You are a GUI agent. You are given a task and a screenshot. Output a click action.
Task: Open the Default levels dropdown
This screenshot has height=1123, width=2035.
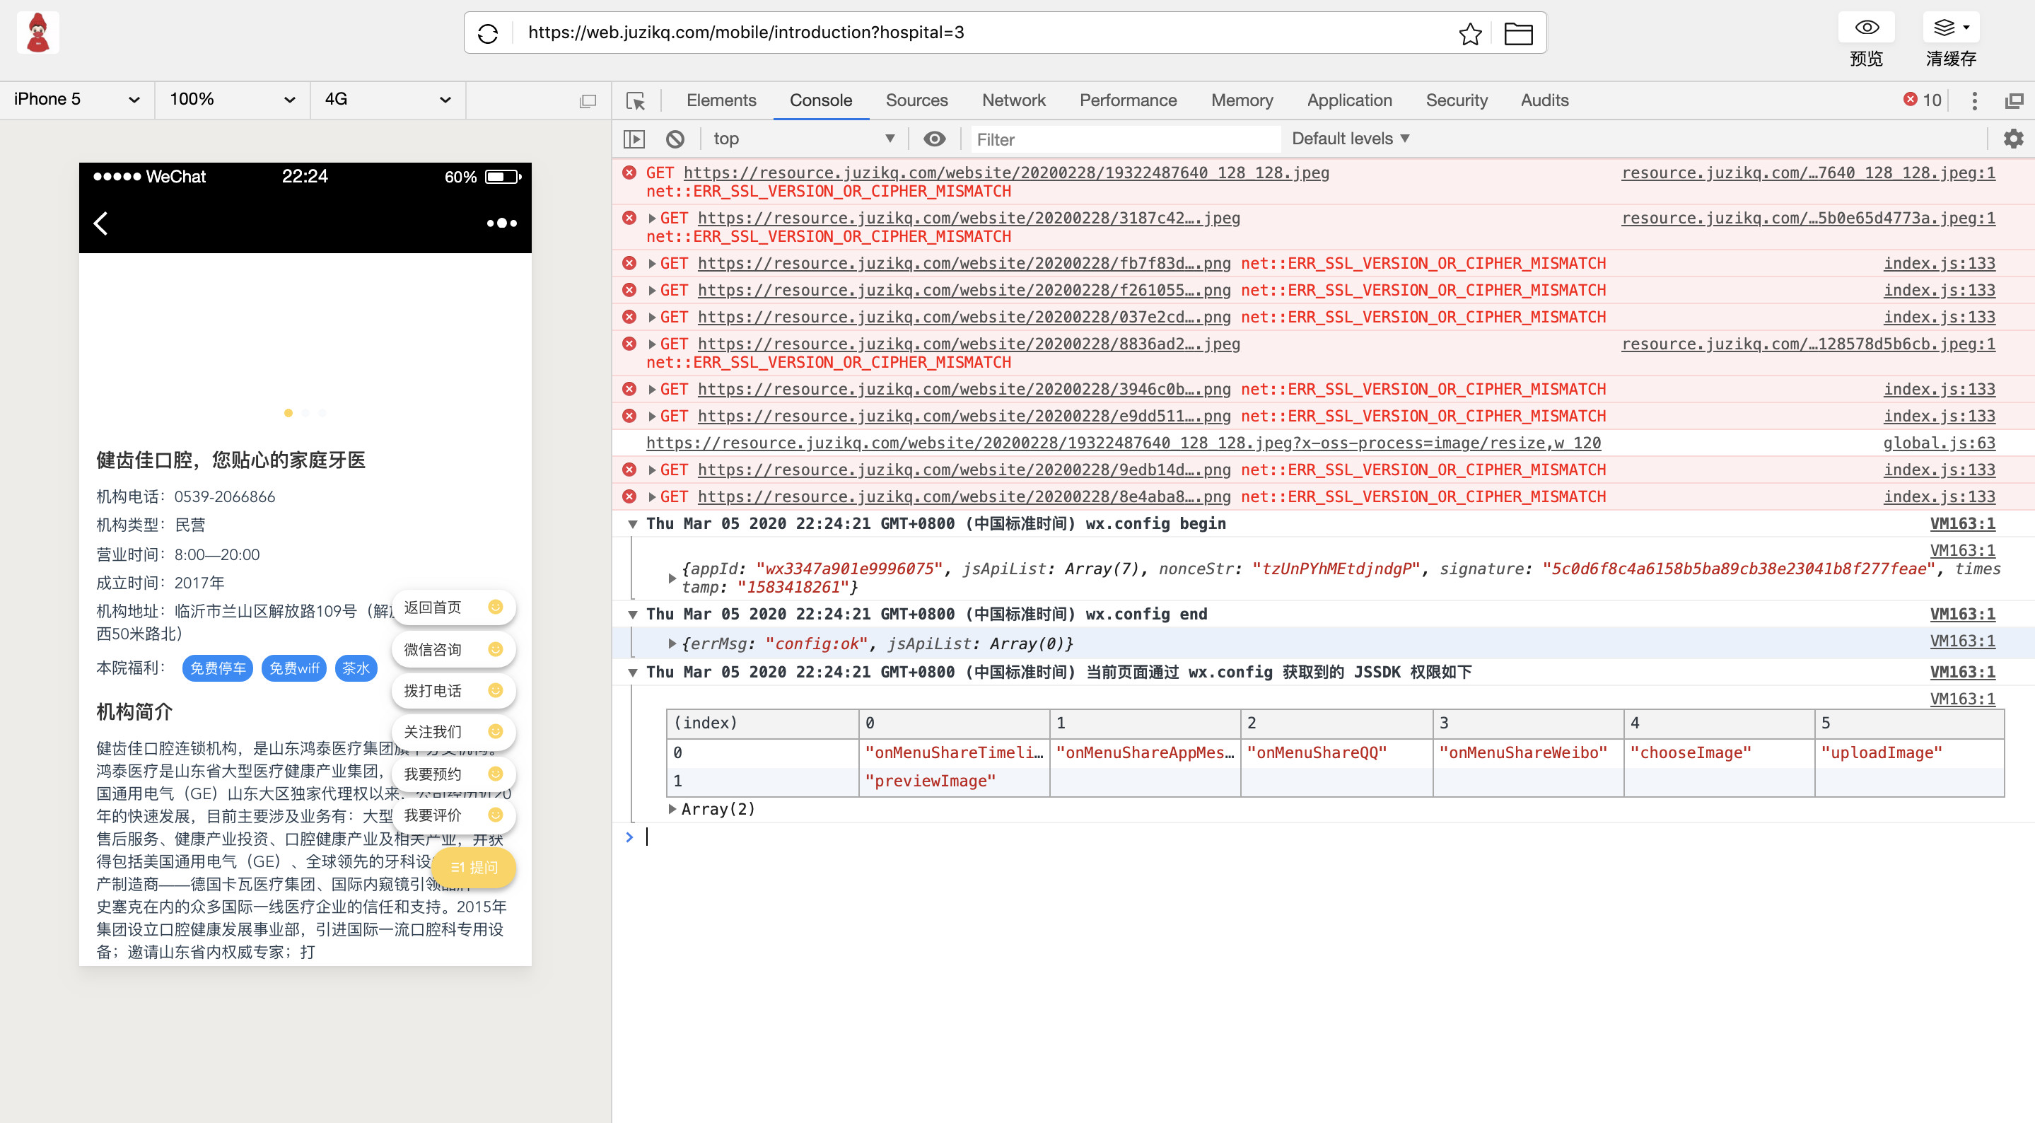(1350, 139)
